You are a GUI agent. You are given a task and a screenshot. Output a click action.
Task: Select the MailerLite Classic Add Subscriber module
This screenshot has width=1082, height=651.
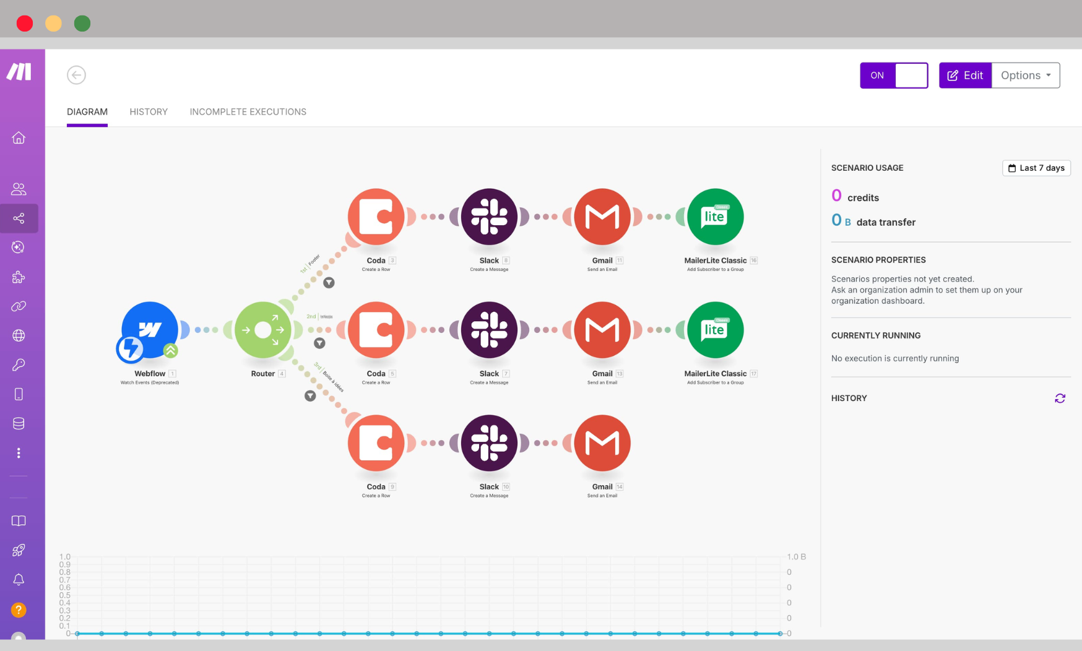715,217
